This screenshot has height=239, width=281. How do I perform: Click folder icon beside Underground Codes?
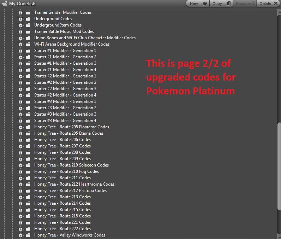coord(28,19)
